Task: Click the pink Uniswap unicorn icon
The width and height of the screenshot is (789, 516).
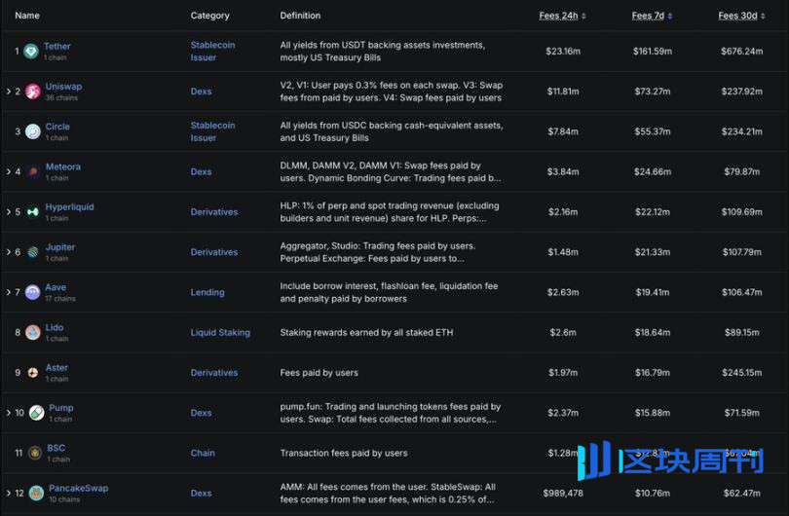Action: click(x=33, y=92)
